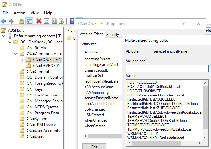
Task: Click the red Delete toolbar icon
Action: pyautogui.click(x=39, y=21)
